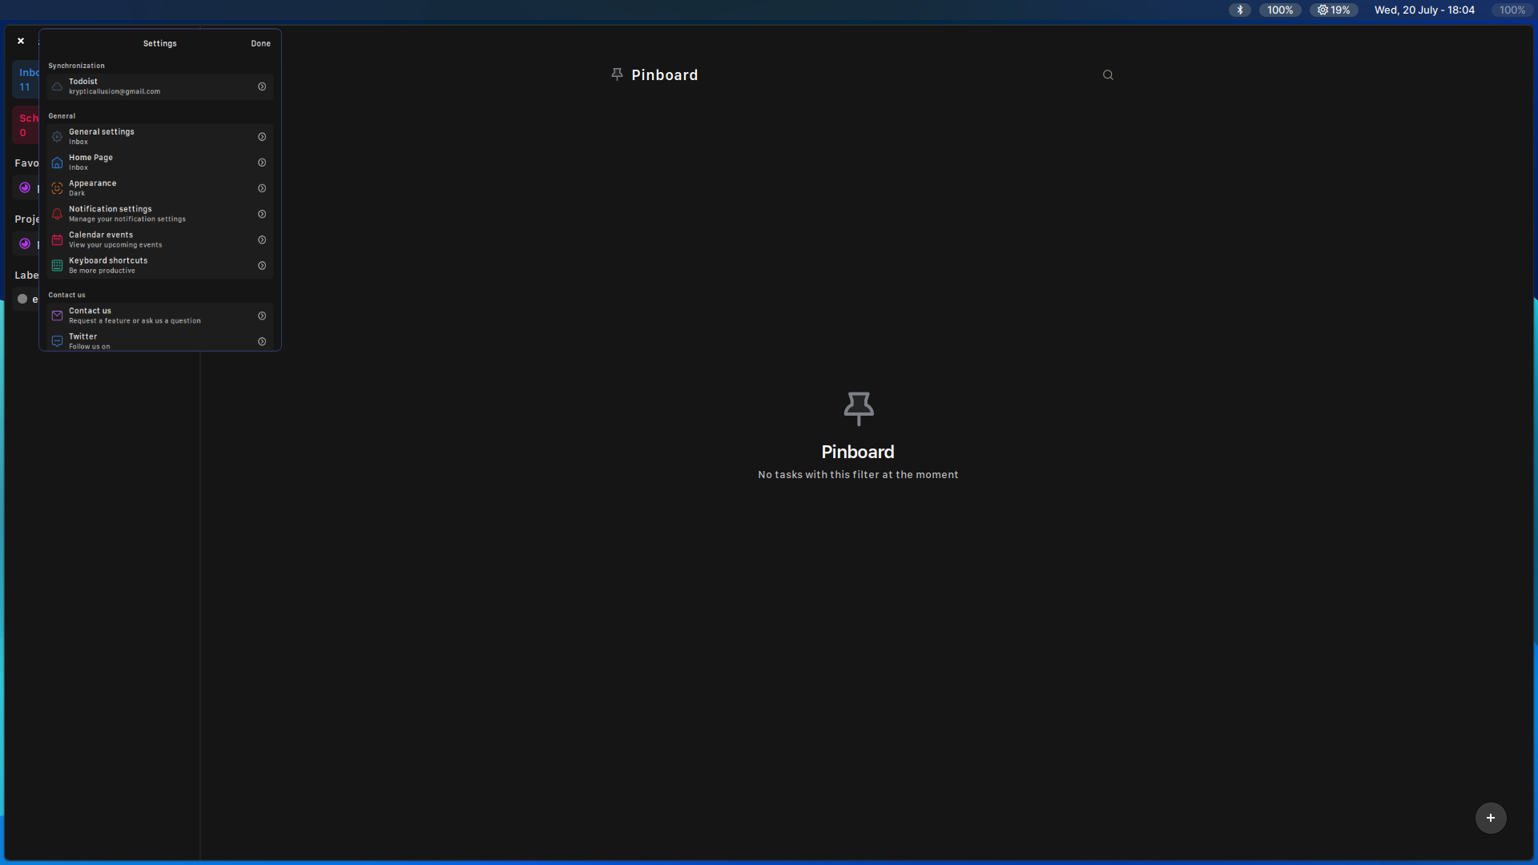Expand the Todoist account row chevron
This screenshot has width=1538, height=865.
coord(262,86)
